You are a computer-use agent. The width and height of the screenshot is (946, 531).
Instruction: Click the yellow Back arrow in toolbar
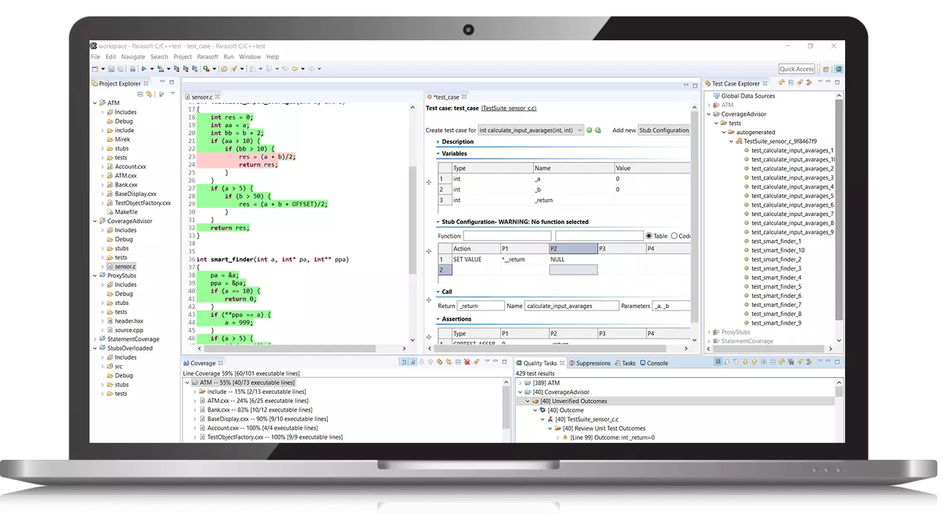[x=295, y=69]
